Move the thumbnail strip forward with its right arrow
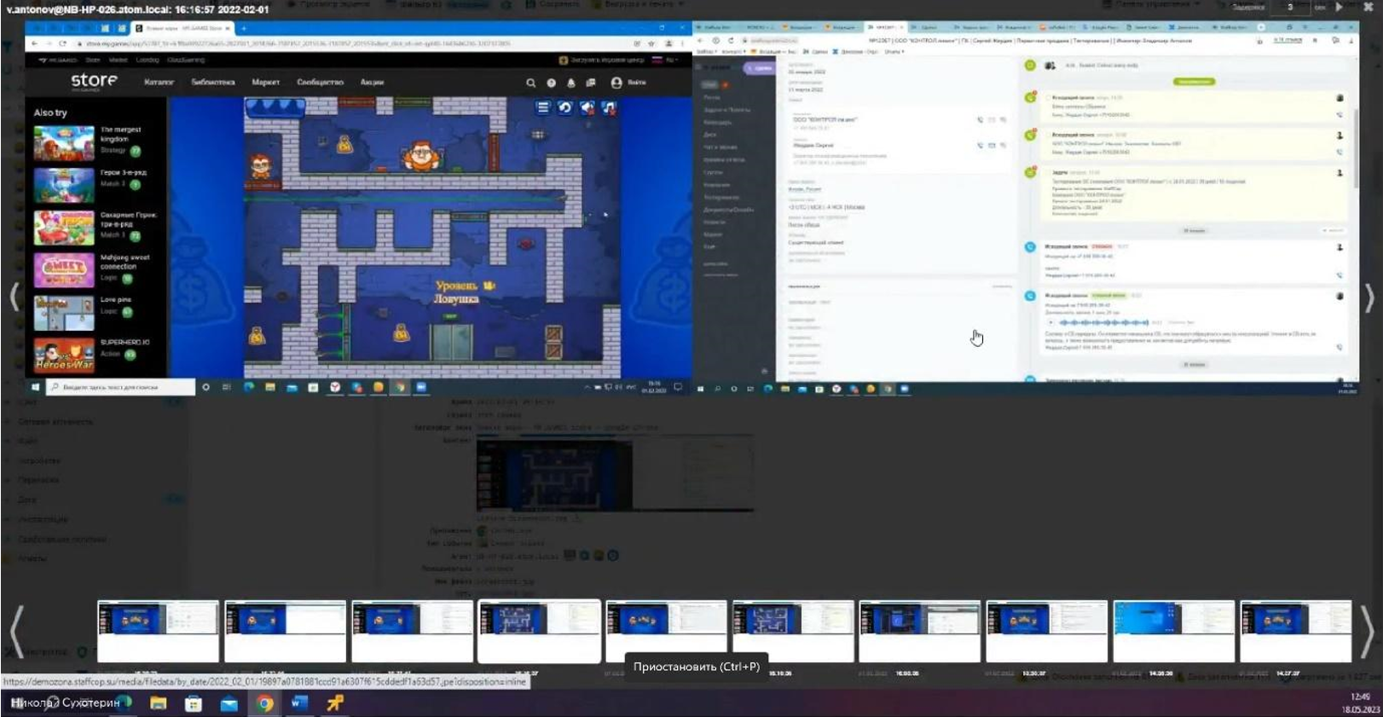1383x717 pixels. click(x=1367, y=632)
